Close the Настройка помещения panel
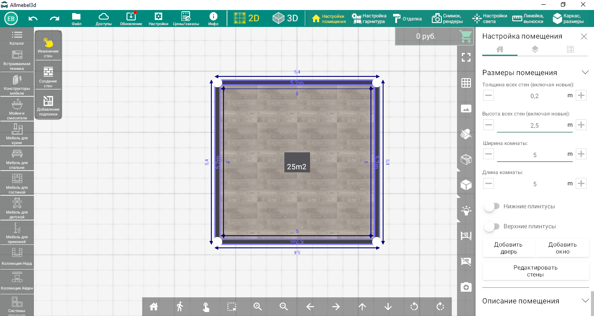Viewport: 594px width, 316px height. (x=584, y=36)
